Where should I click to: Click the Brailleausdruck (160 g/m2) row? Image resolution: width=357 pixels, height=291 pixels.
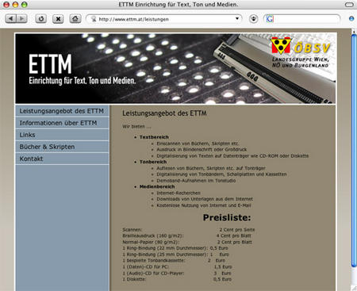tap(186, 235)
